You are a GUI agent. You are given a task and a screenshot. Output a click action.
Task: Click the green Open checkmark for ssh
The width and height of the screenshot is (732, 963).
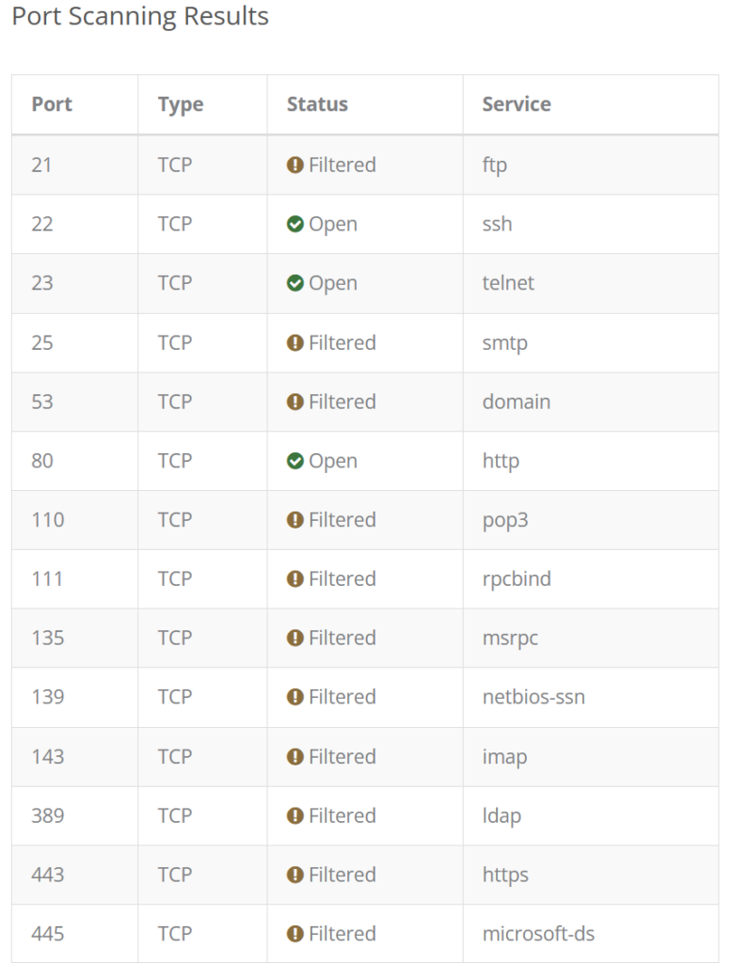[295, 225]
